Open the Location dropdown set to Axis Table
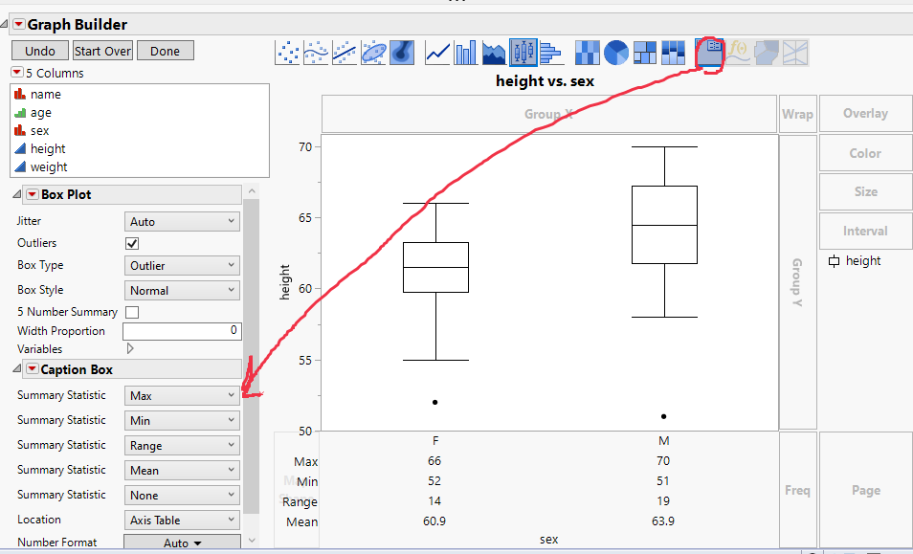Screen dimensions: 913x554 pyautogui.click(x=181, y=519)
